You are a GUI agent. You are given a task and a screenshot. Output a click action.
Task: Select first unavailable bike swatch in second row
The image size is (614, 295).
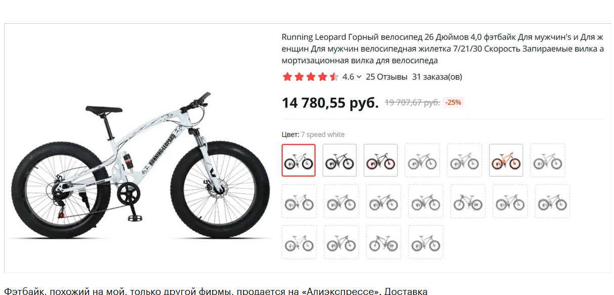(x=299, y=201)
